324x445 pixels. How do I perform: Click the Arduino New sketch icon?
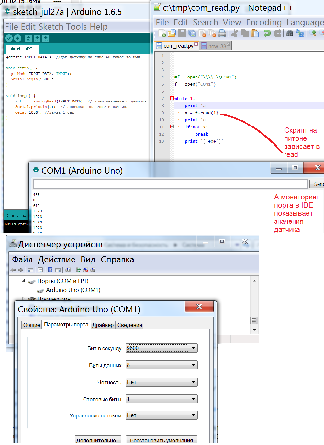click(28, 38)
